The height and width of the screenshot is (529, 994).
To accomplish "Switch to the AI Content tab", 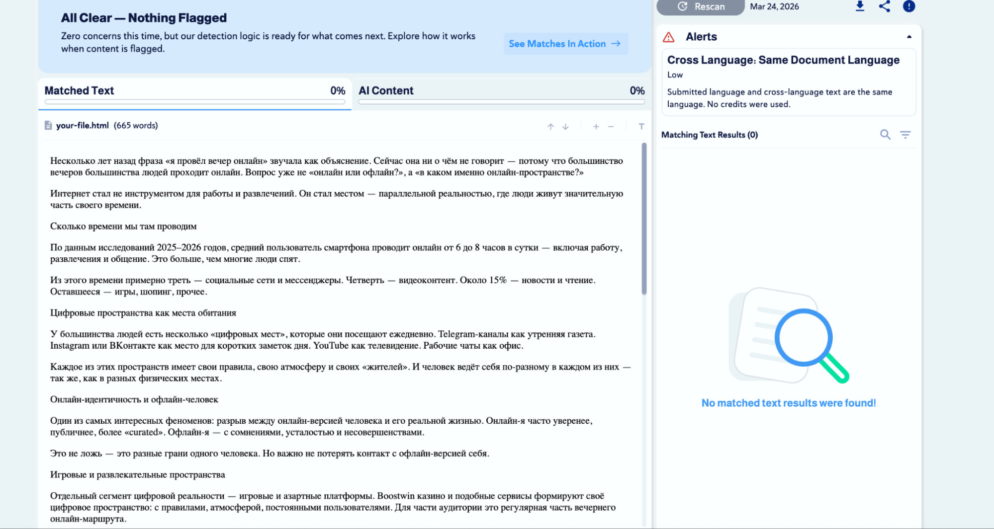I will pos(502,93).
